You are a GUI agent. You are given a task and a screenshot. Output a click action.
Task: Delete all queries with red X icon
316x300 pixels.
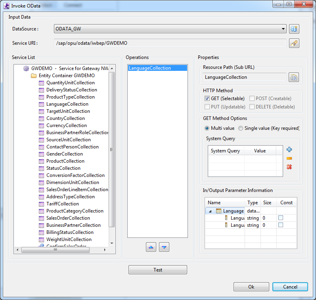289,167
